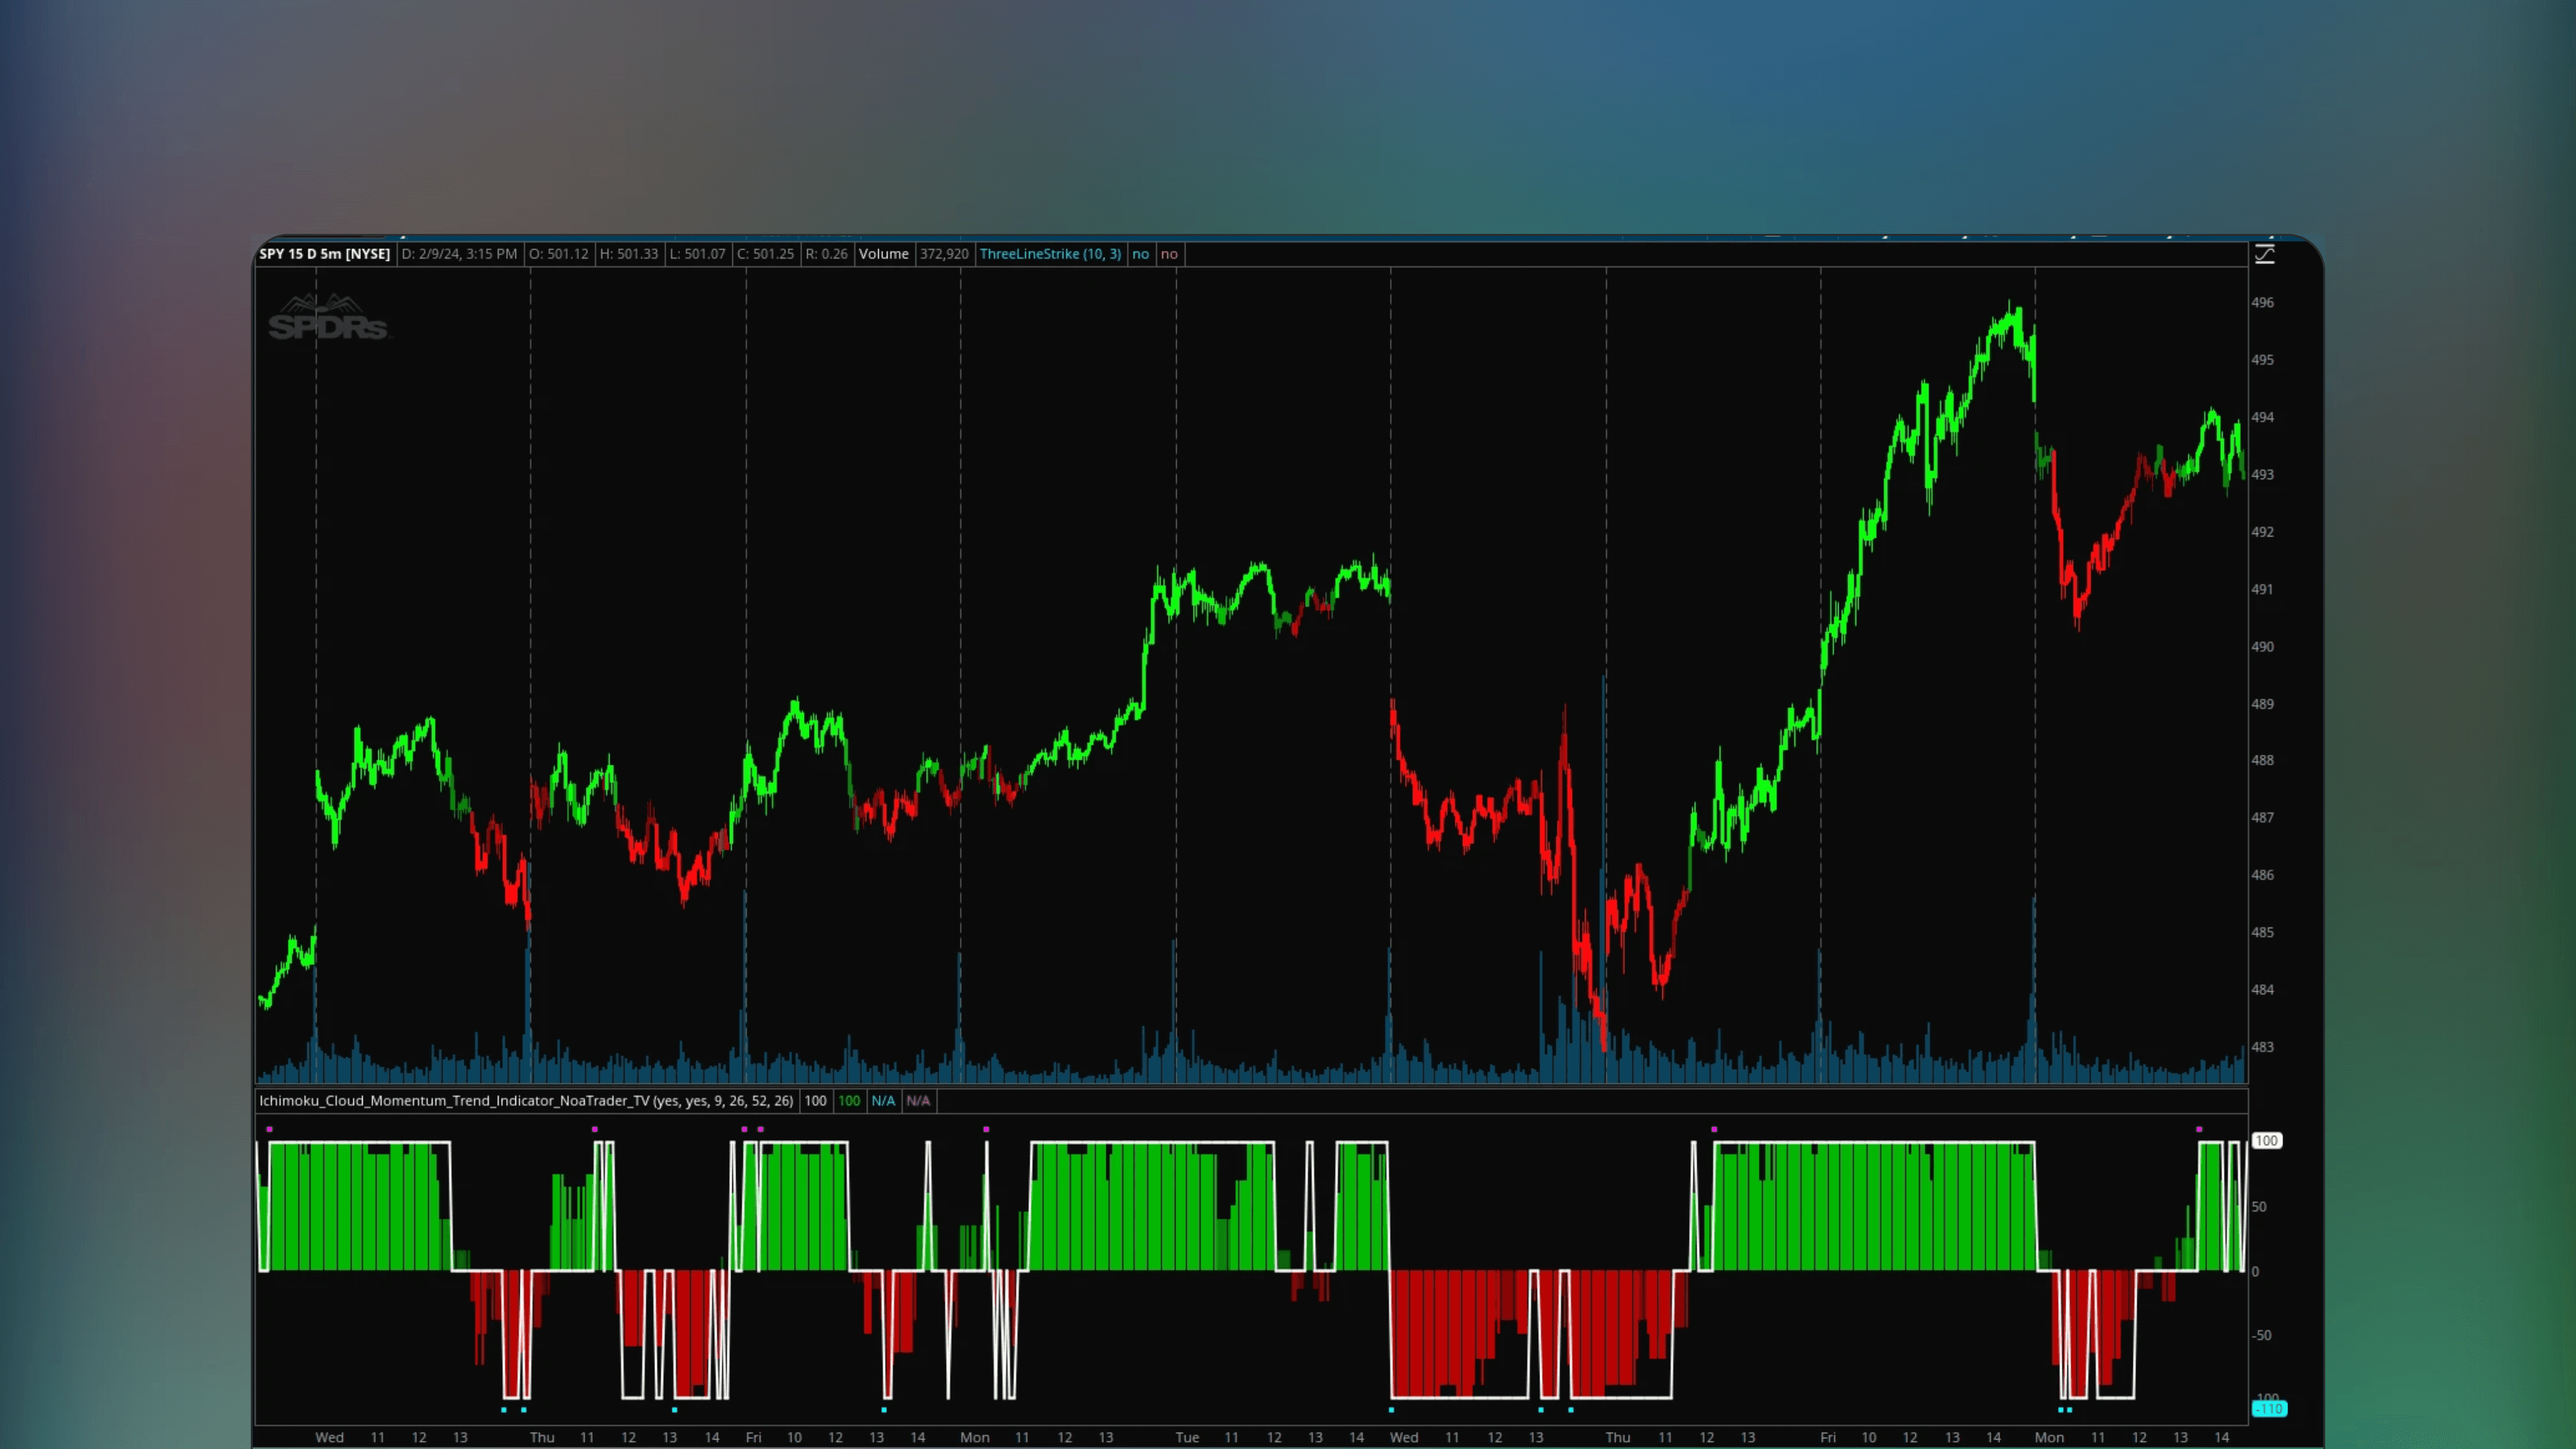The height and width of the screenshot is (1449, 2576).
Task: Toggle the second 'no' switch beside ThreeLineStrike
Action: (x=1169, y=253)
